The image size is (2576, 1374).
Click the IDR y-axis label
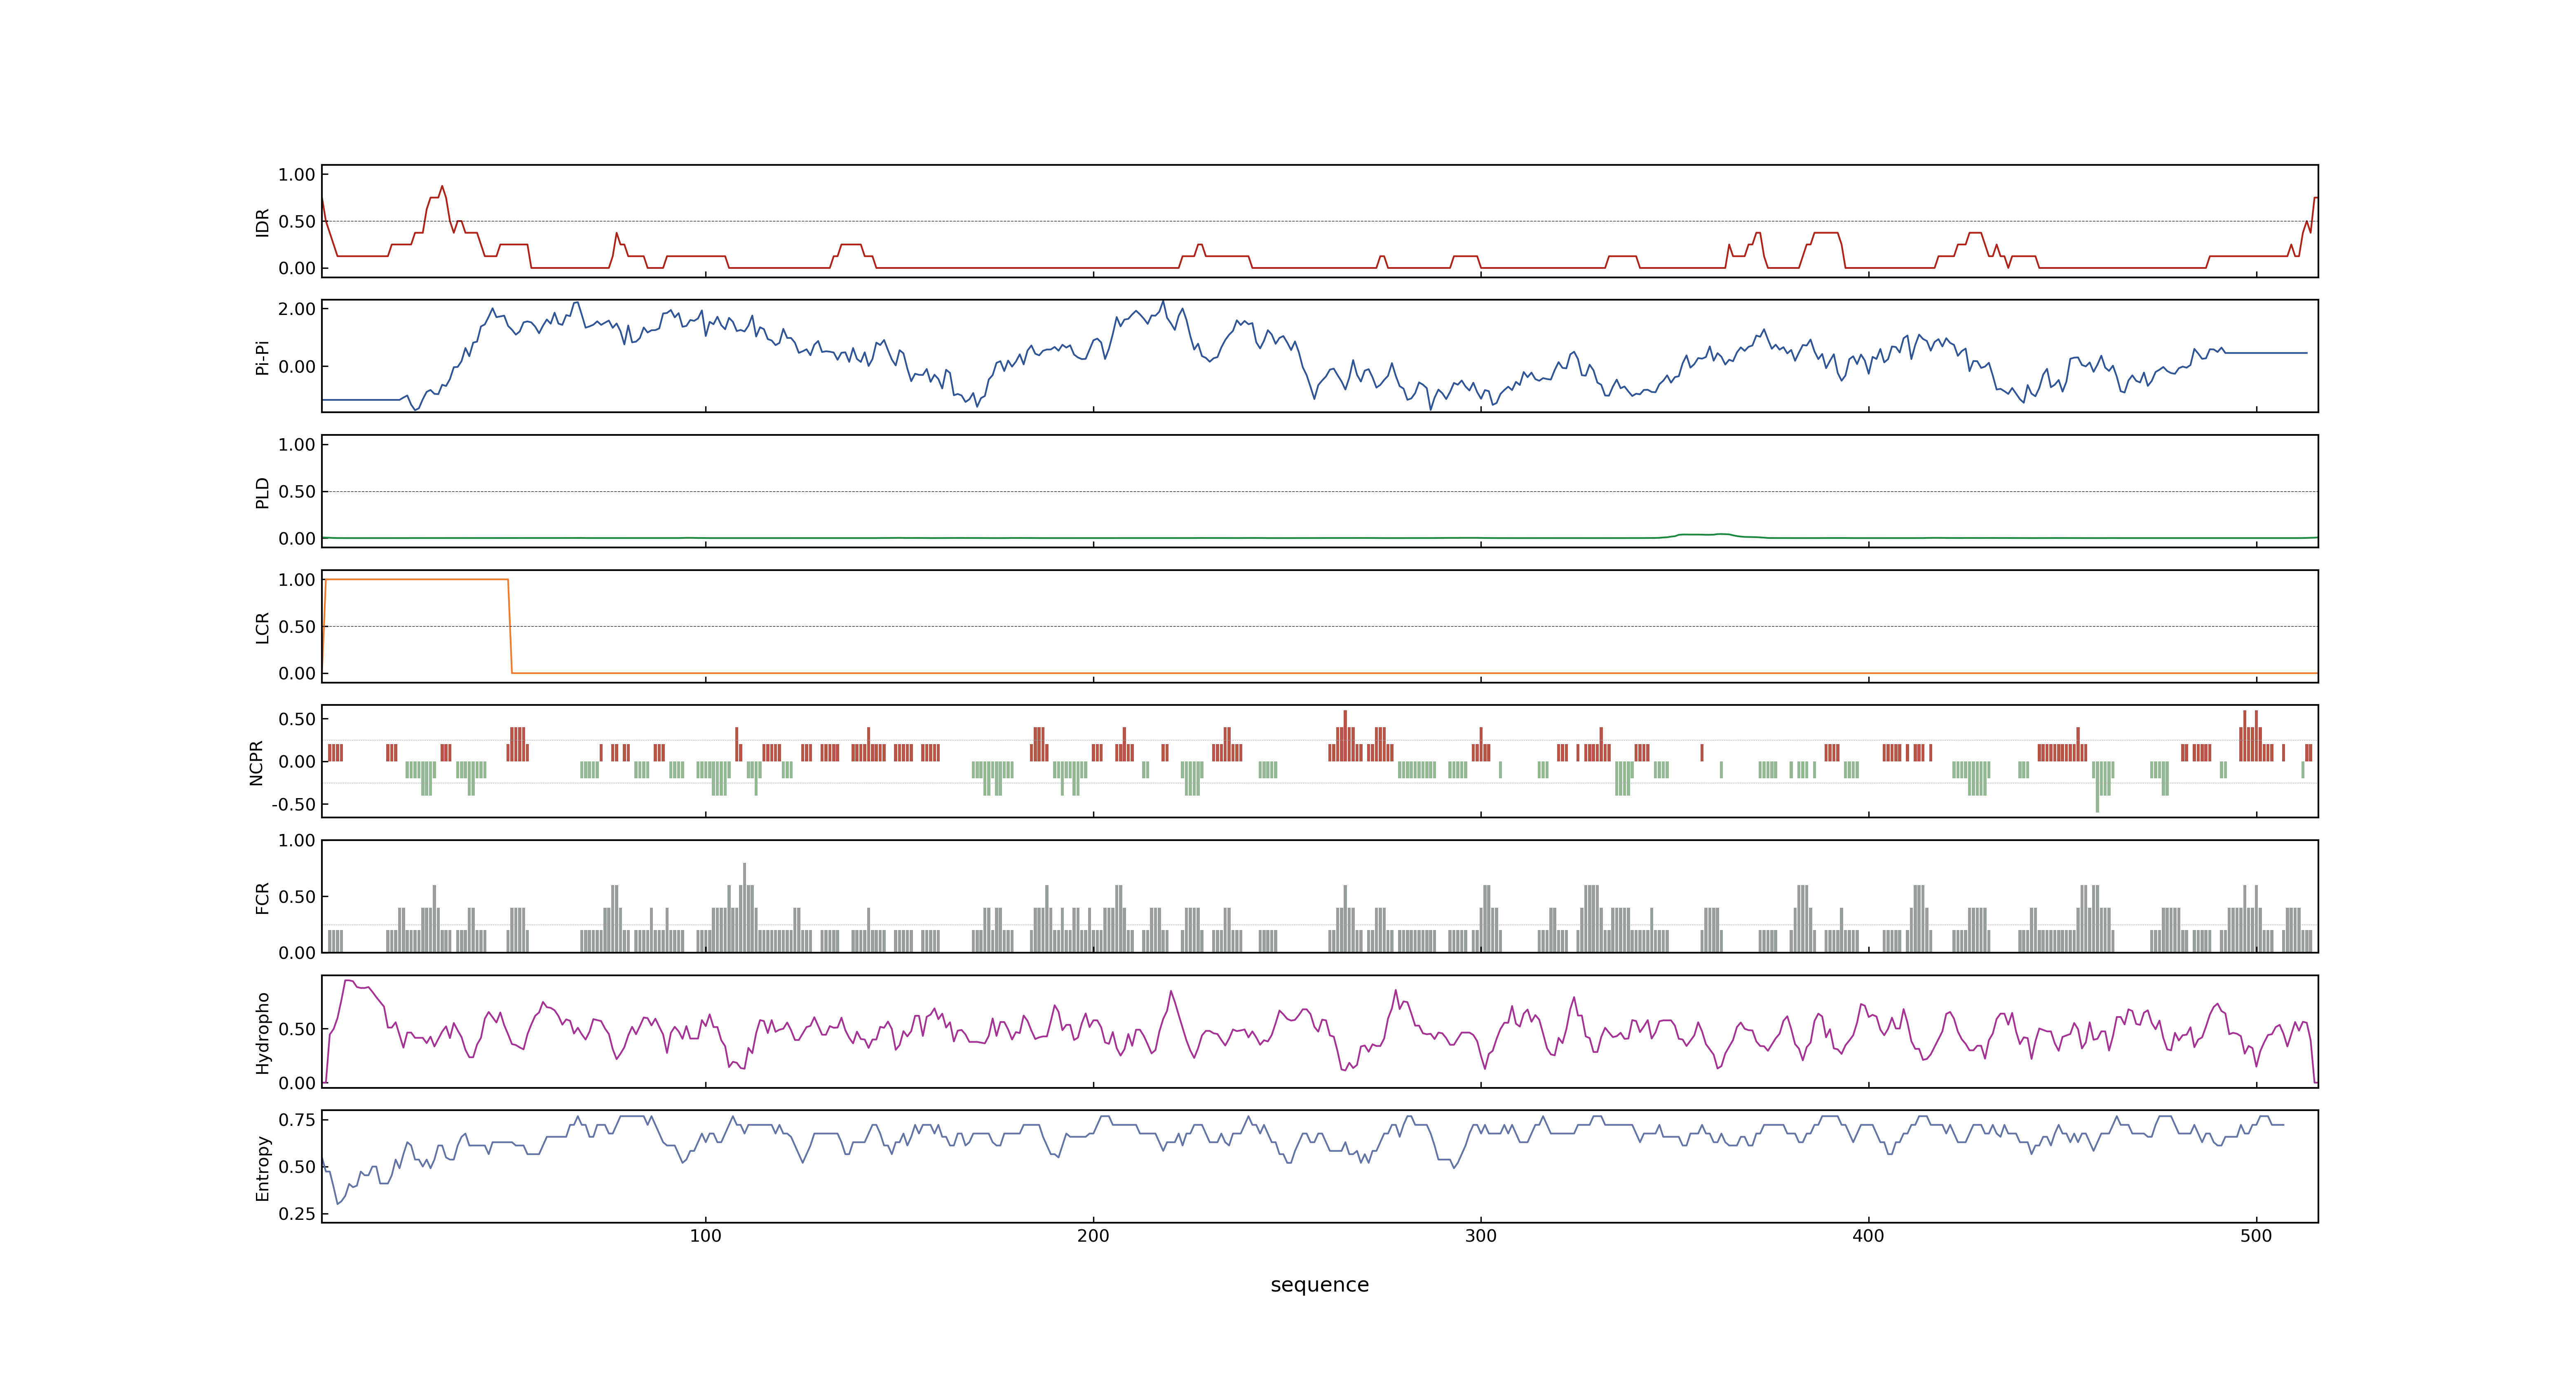[x=262, y=222]
